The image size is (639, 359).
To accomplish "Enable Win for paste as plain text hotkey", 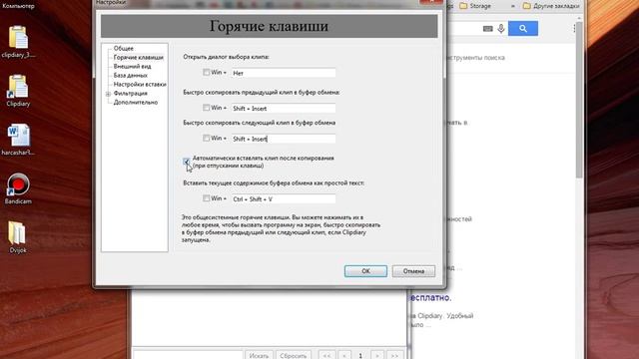I will point(207,198).
